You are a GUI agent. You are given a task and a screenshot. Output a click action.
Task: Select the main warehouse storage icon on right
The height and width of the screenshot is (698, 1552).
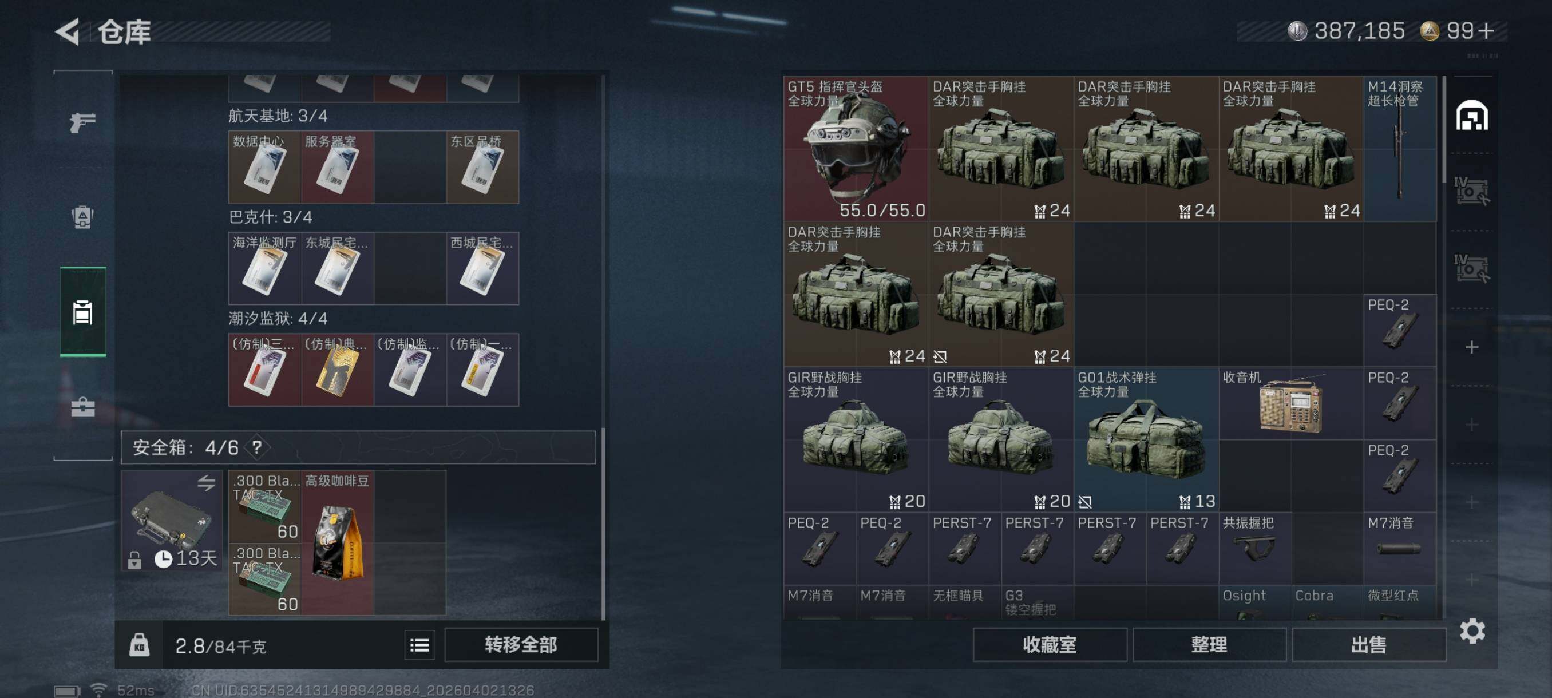pyautogui.click(x=1471, y=115)
